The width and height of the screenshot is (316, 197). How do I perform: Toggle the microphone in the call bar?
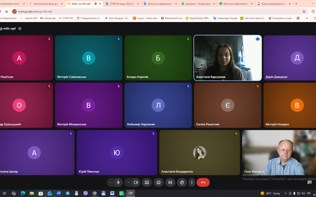click(118, 182)
